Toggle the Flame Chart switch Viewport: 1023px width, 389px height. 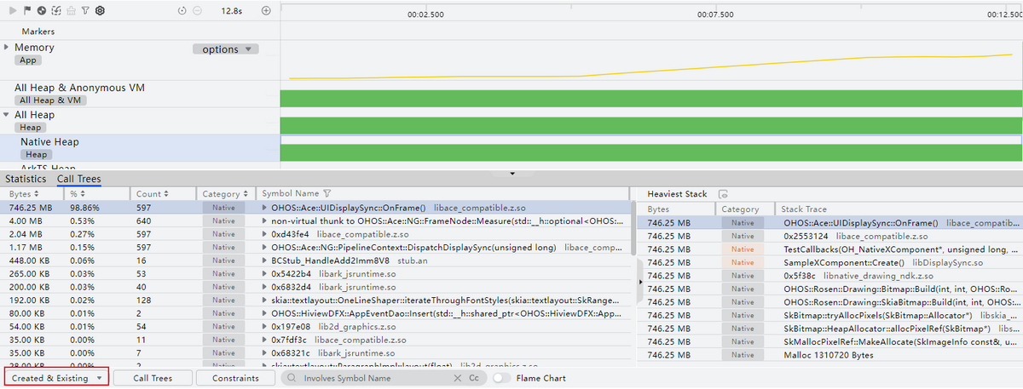click(x=501, y=378)
